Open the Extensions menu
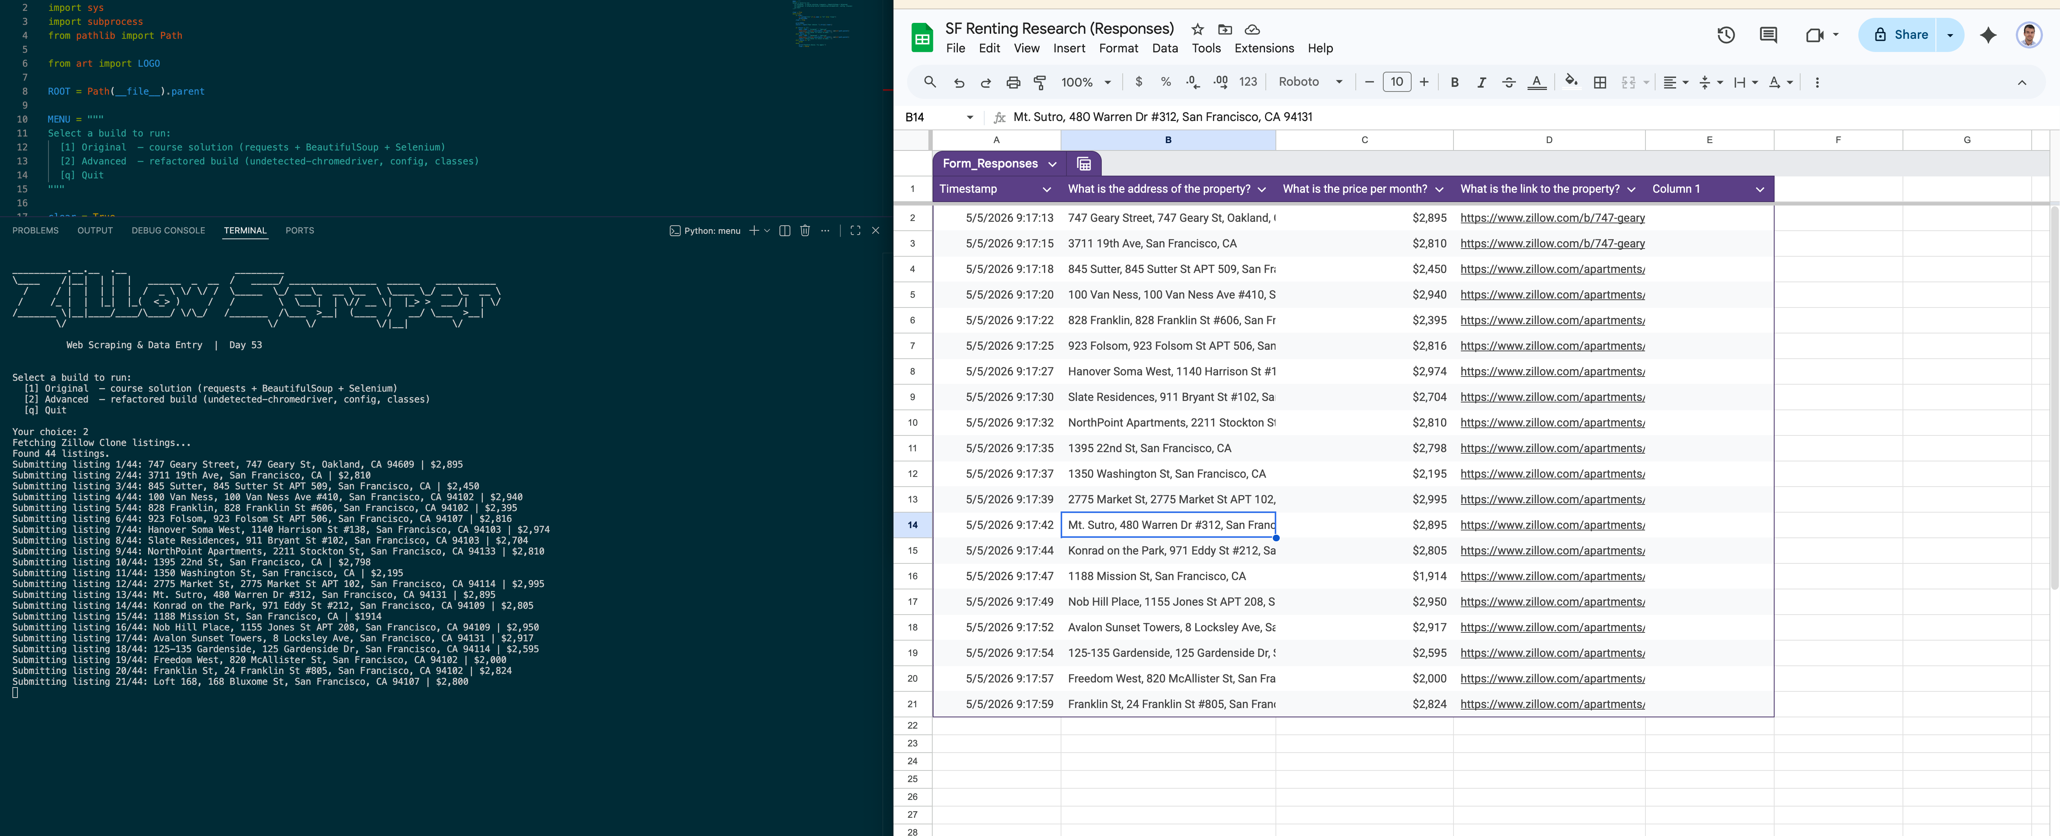This screenshot has width=2060, height=836. pyautogui.click(x=1263, y=49)
